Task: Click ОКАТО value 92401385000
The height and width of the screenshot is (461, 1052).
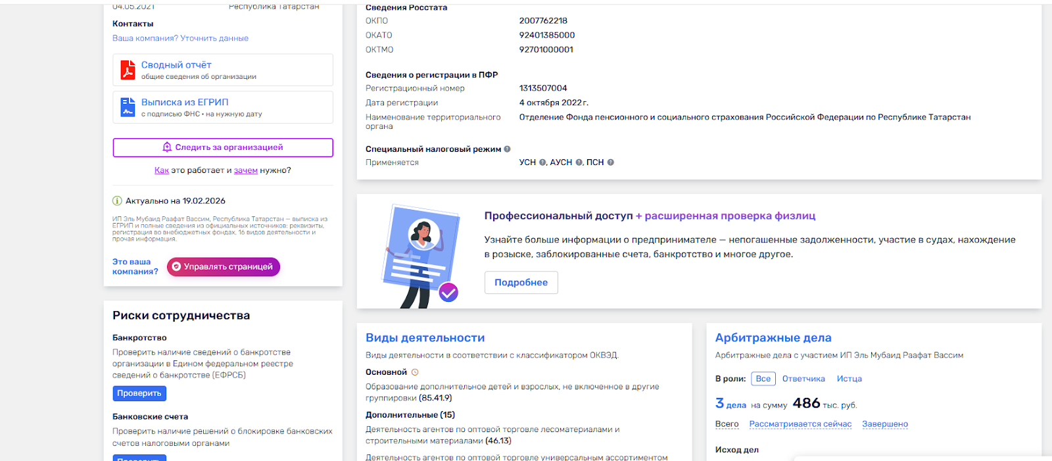Action: click(x=547, y=36)
